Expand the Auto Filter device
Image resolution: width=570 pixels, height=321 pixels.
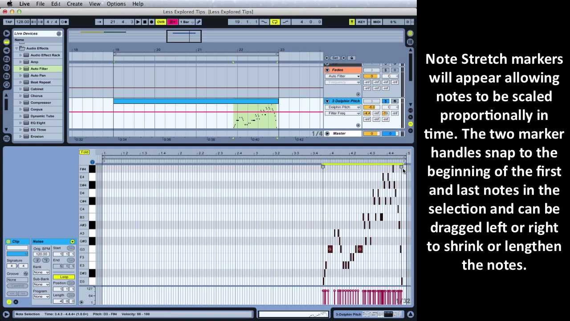(x=20, y=69)
